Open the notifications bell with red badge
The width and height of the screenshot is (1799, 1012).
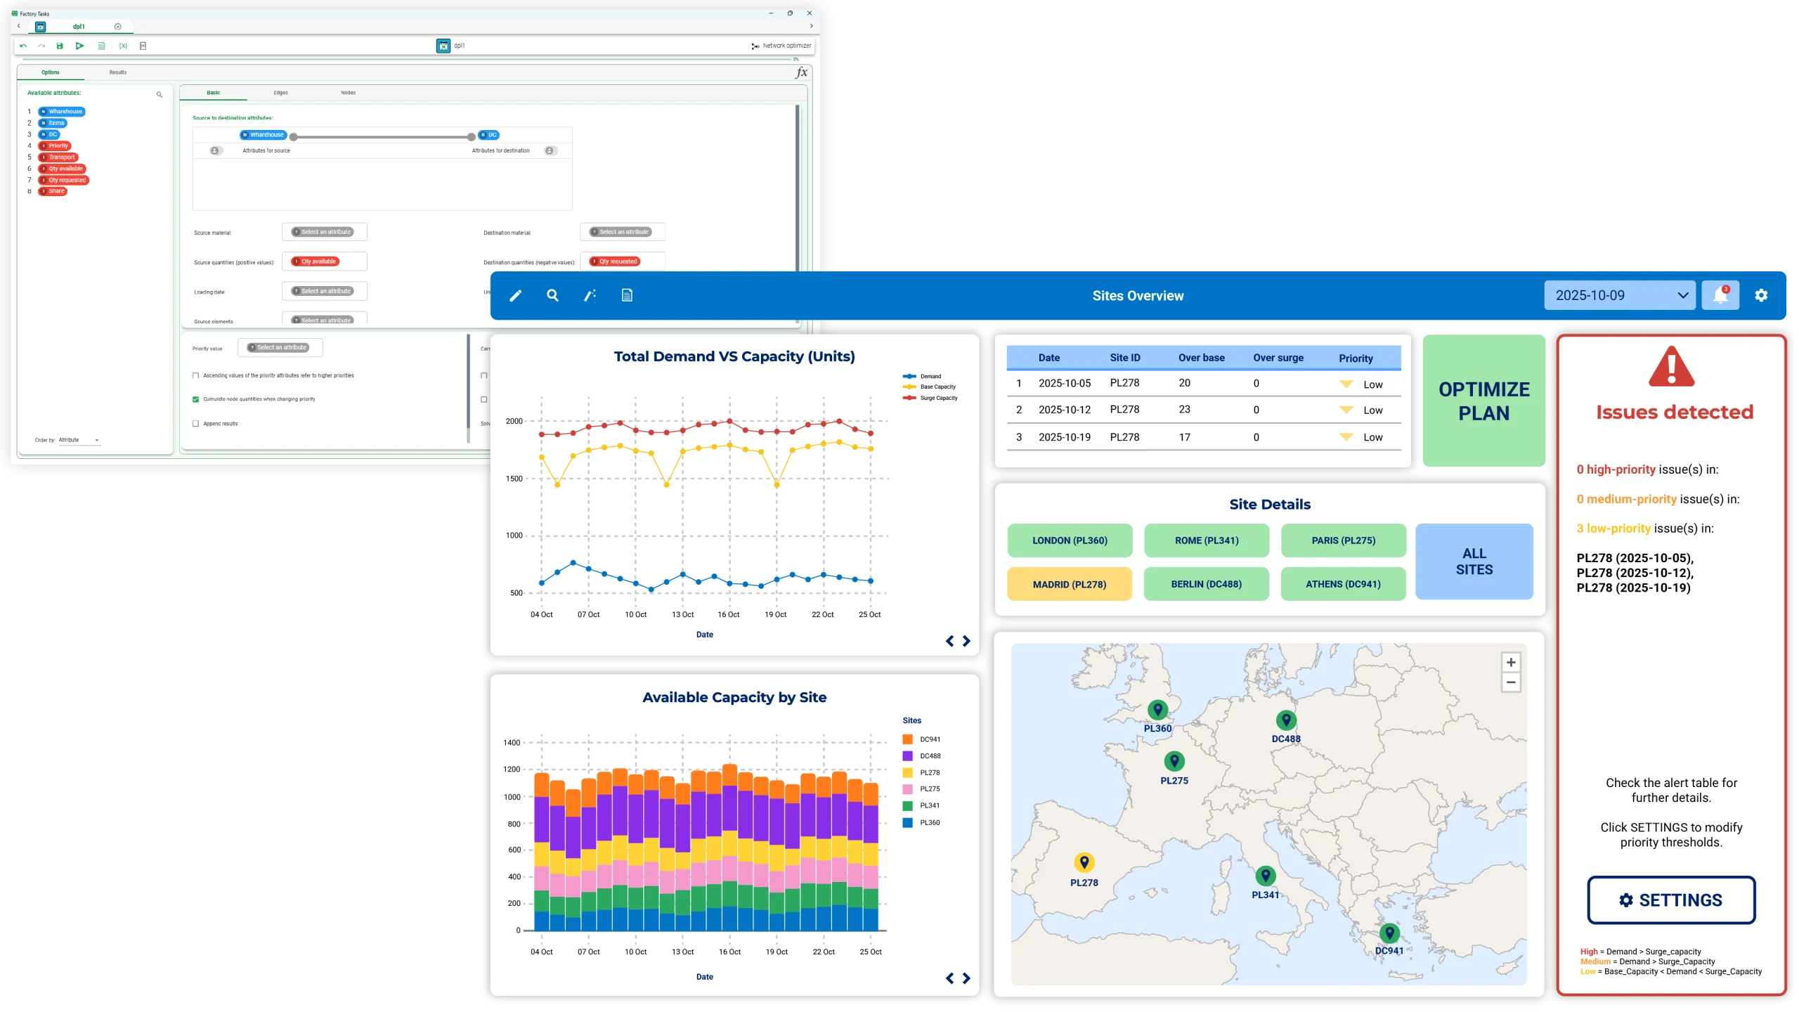coord(1720,295)
